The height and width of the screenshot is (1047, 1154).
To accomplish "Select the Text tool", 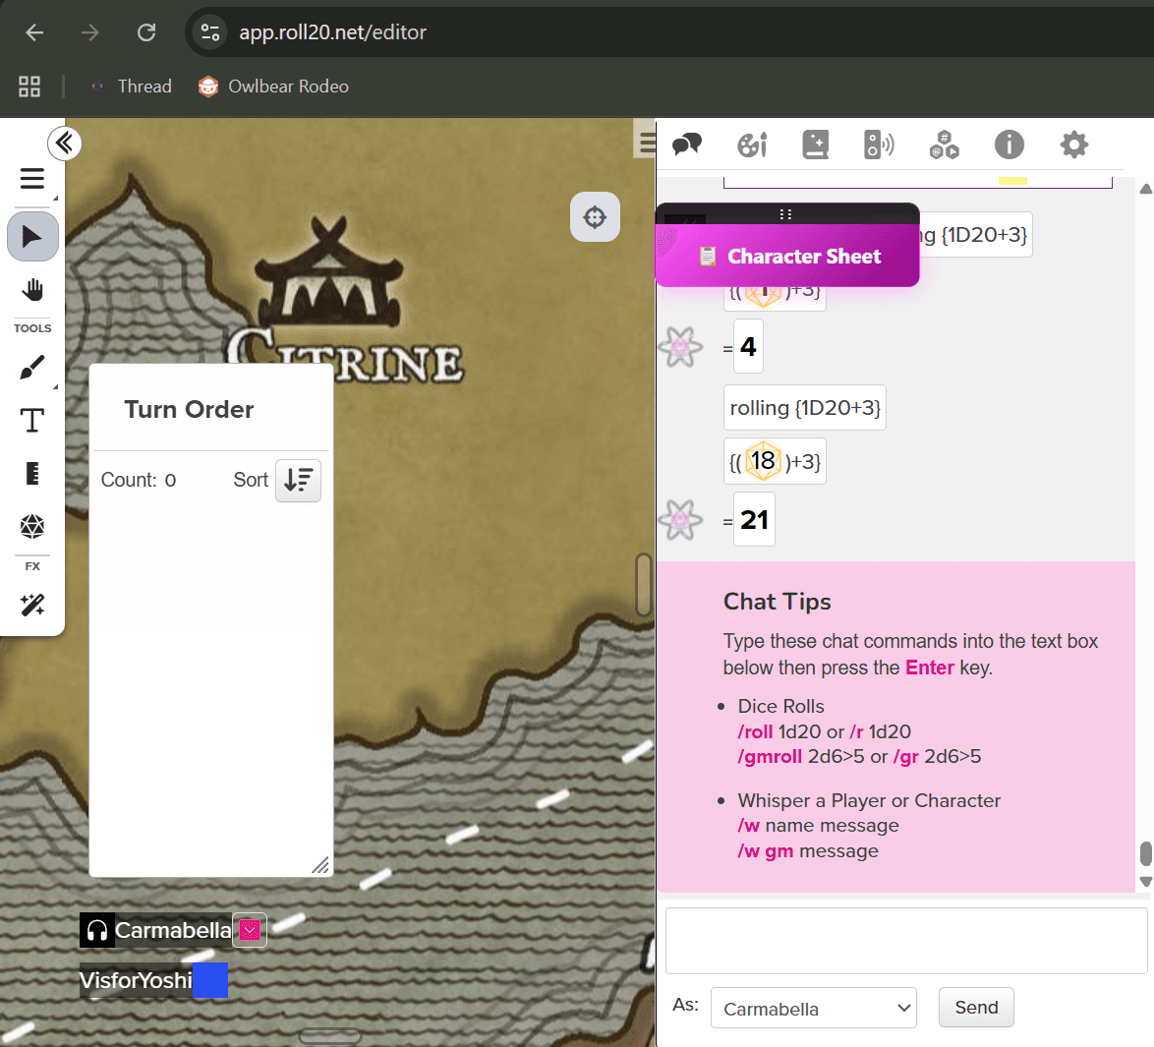I will coord(32,421).
